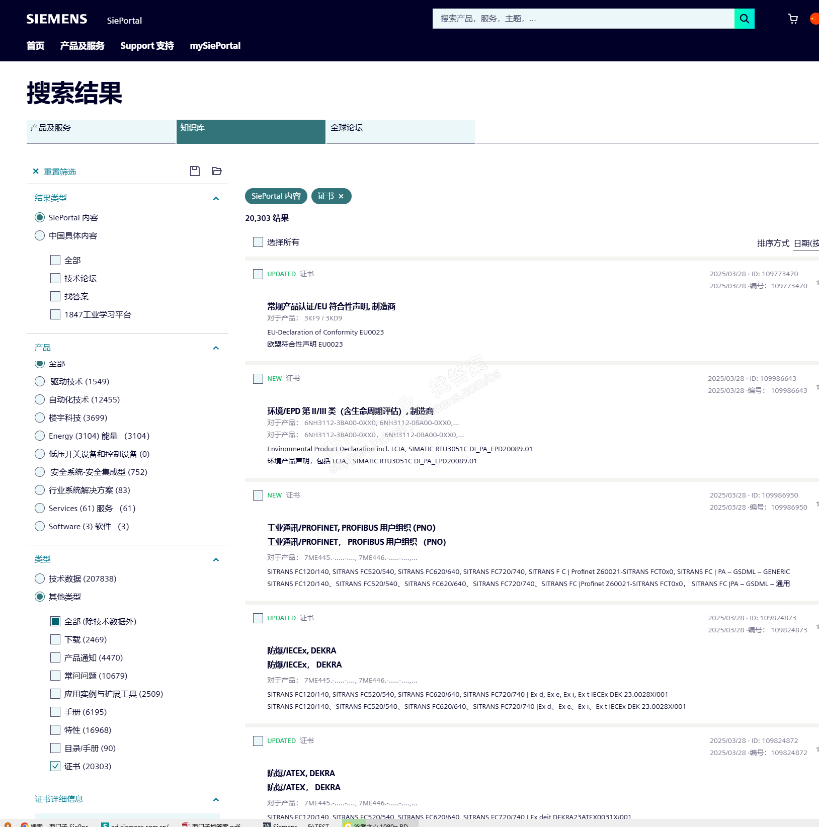Click the 重置筛选 link
The width and height of the screenshot is (819, 827).
pos(60,172)
